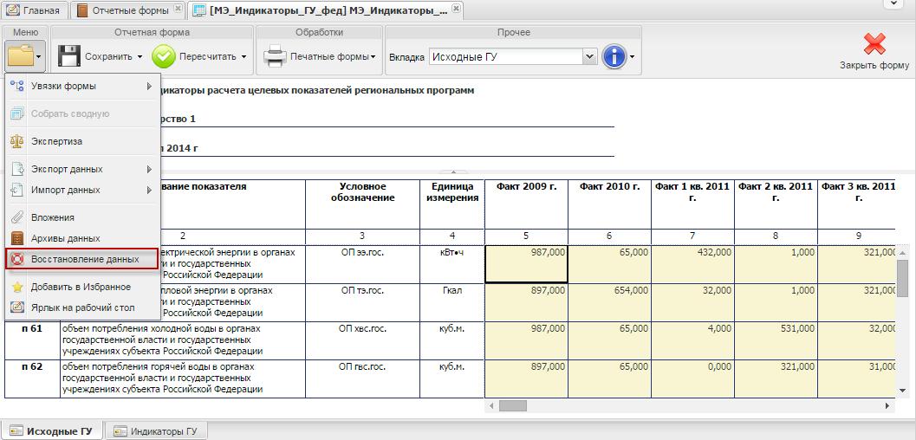Click the Условное обозначение column header
This screenshot has width=916, height=440.
click(x=362, y=204)
